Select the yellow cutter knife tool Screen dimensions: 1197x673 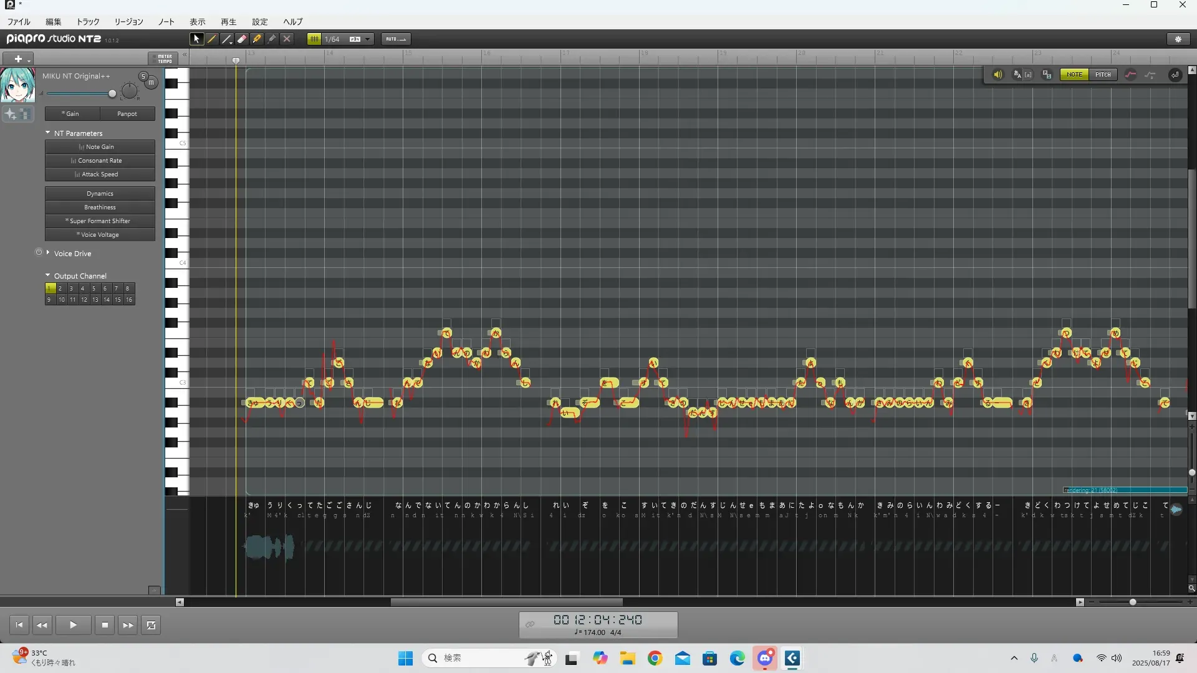coord(257,39)
